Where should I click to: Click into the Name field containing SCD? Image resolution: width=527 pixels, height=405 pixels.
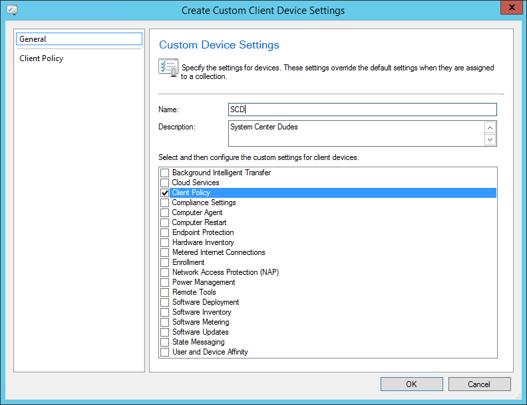[362, 110]
